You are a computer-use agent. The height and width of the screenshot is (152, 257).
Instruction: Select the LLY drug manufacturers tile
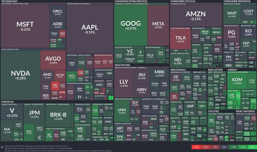[124, 83]
